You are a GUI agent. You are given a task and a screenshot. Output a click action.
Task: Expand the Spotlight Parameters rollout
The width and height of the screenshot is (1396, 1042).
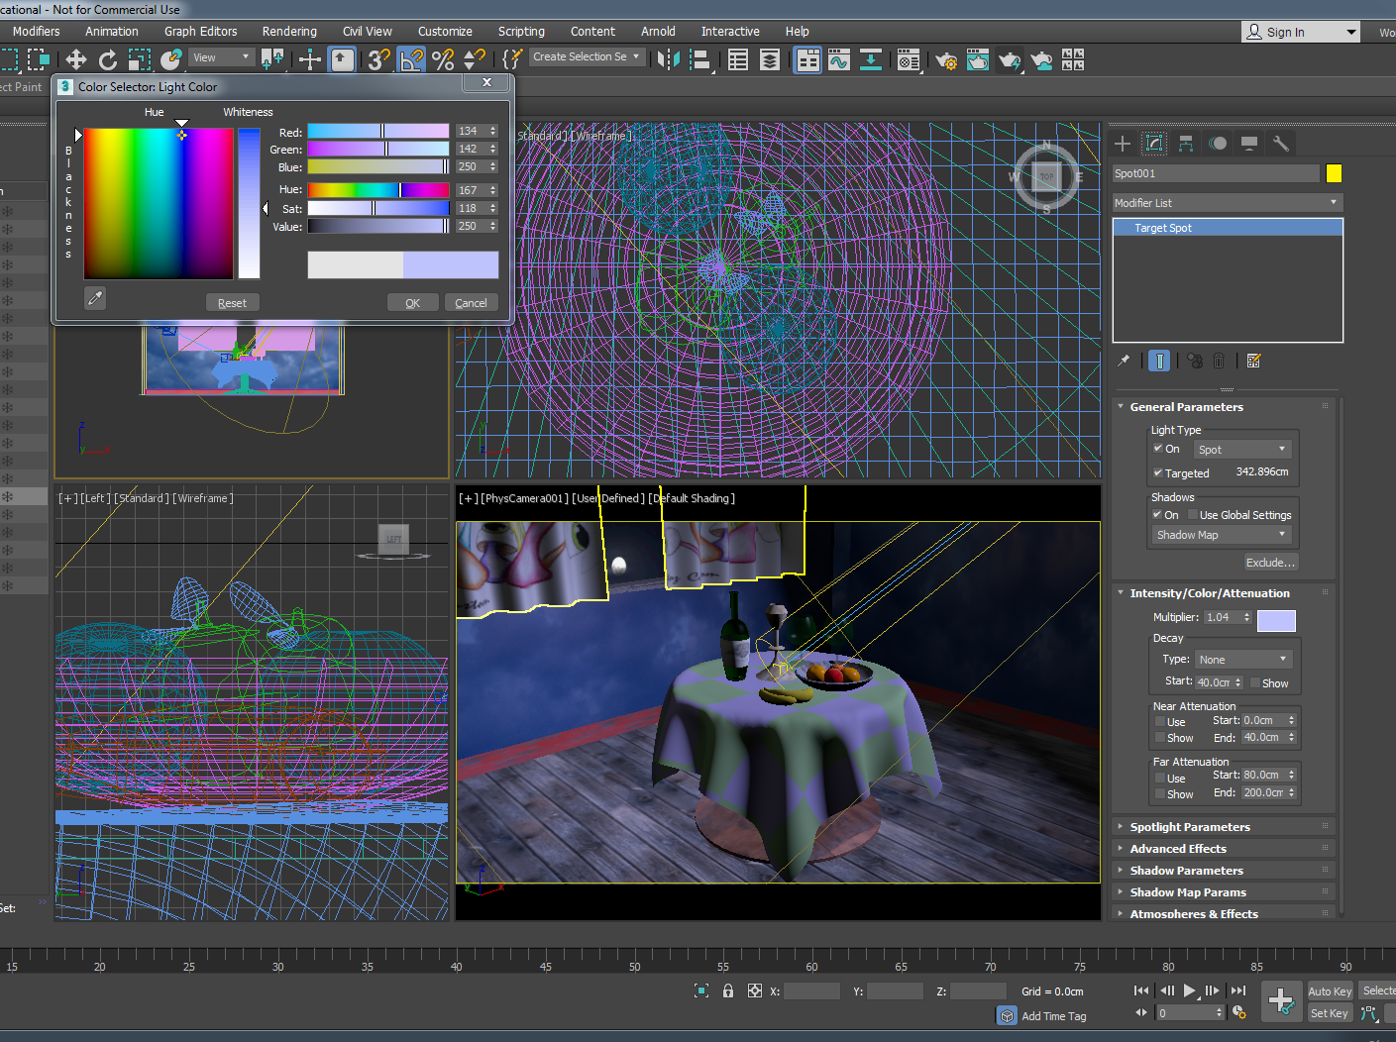(x=1190, y=827)
